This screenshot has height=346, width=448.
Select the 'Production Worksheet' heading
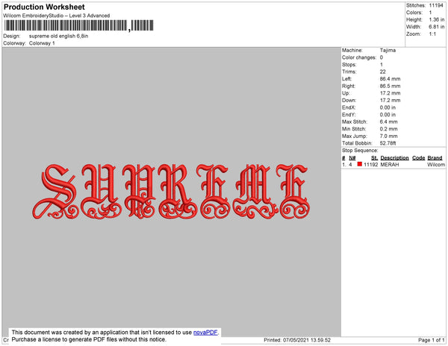point(44,7)
